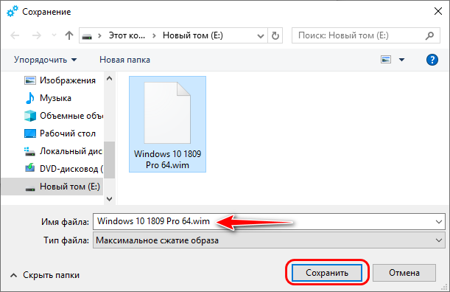The width and height of the screenshot is (450, 292).
Task: Open help with the question mark icon
Action: 432,60
